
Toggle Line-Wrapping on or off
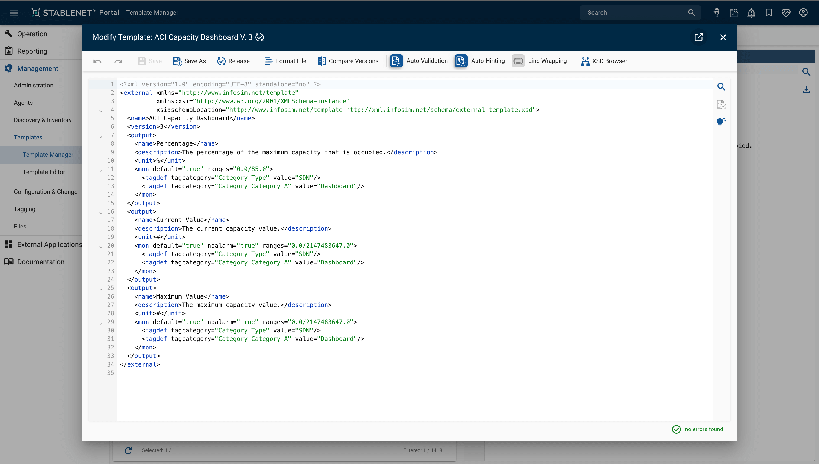pyautogui.click(x=539, y=61)
